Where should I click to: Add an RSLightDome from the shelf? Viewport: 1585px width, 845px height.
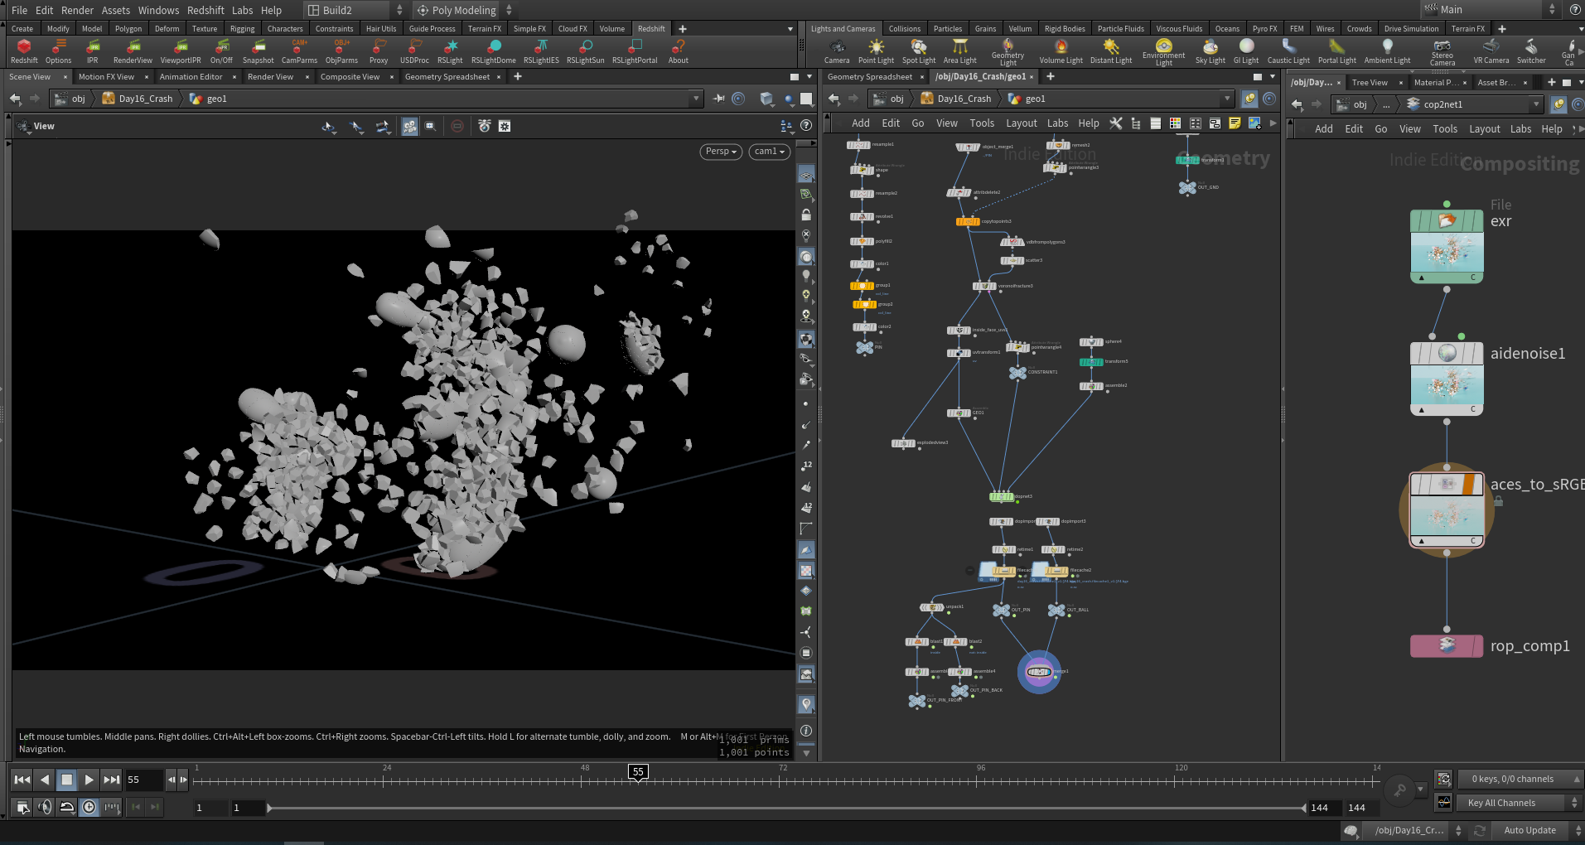pos(494,51)
